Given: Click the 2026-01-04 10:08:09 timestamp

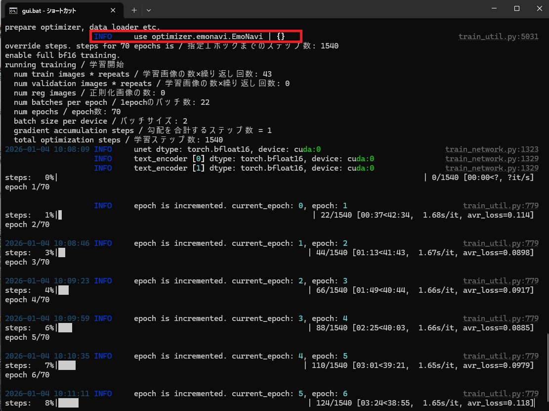Looking at the screenshot, I should [x=47, y=149].
